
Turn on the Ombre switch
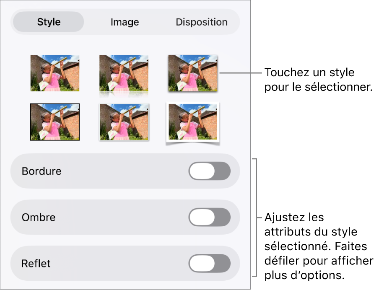click(x=209, y=217)
